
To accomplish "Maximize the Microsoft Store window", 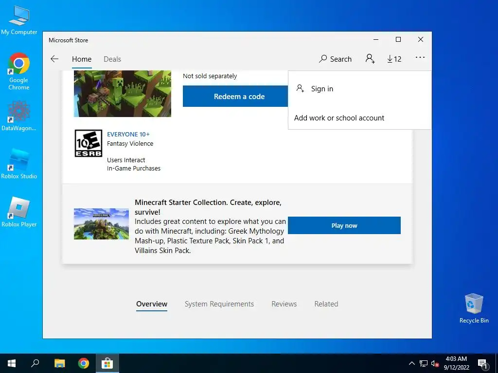I will click(x=398, y=40).
